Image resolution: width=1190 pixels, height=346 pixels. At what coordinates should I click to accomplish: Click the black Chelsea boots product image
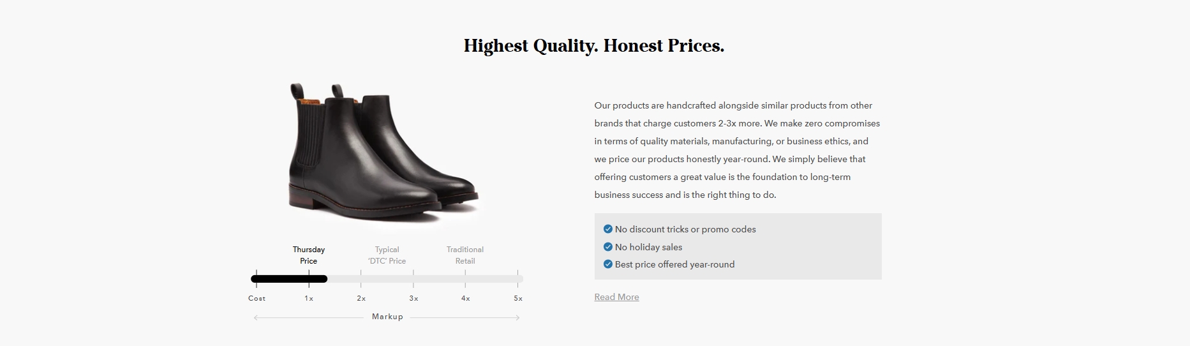(x=383, y=152)
